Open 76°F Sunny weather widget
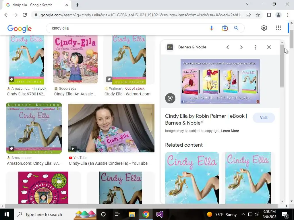The image size is (294, 220). [222, 214]
